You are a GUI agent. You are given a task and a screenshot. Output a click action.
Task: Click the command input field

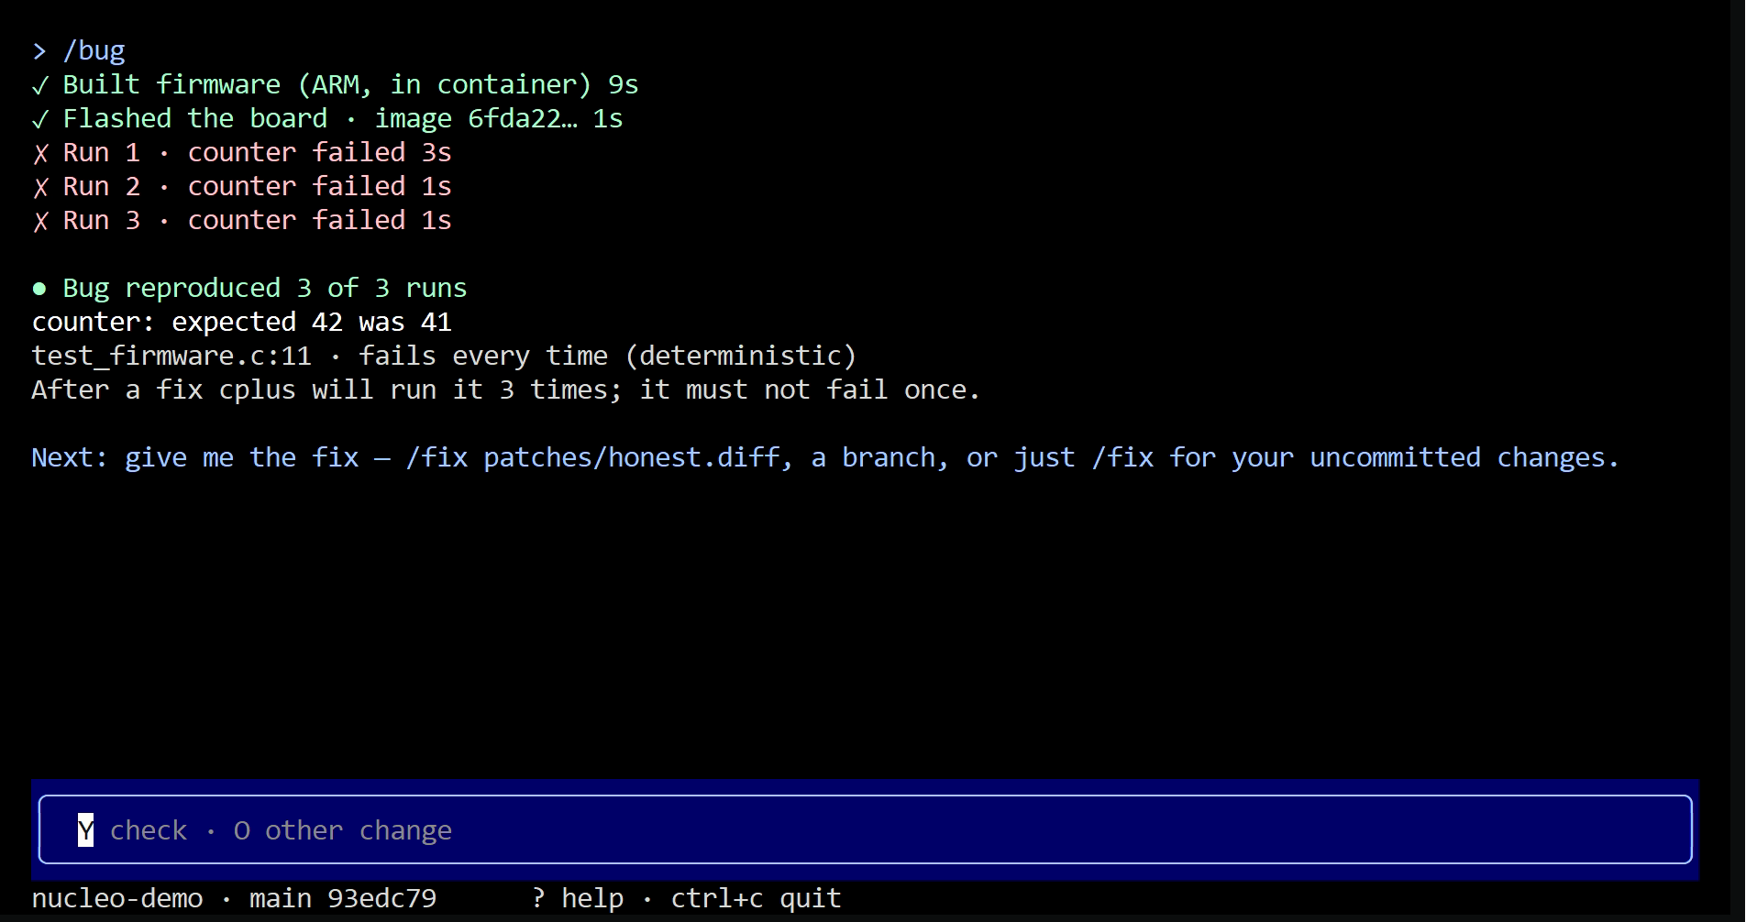[x=865, y=829]
